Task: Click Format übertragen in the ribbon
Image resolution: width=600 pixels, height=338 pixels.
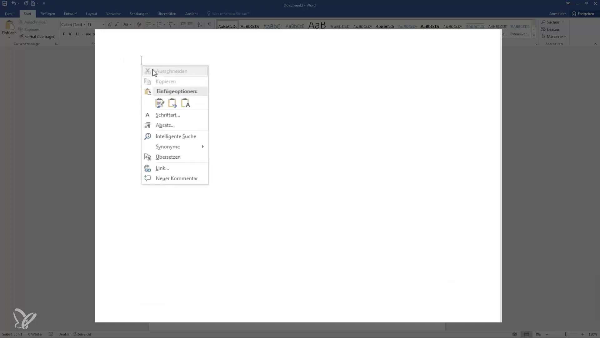Action: (x=37, y=37)
